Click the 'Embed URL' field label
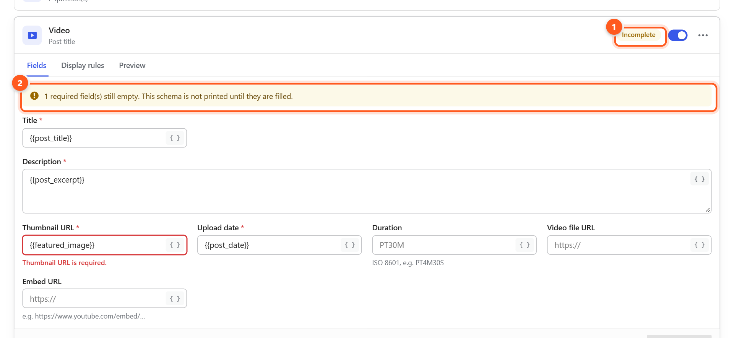Viewport: 734px width, 338px height. (42, 281)
